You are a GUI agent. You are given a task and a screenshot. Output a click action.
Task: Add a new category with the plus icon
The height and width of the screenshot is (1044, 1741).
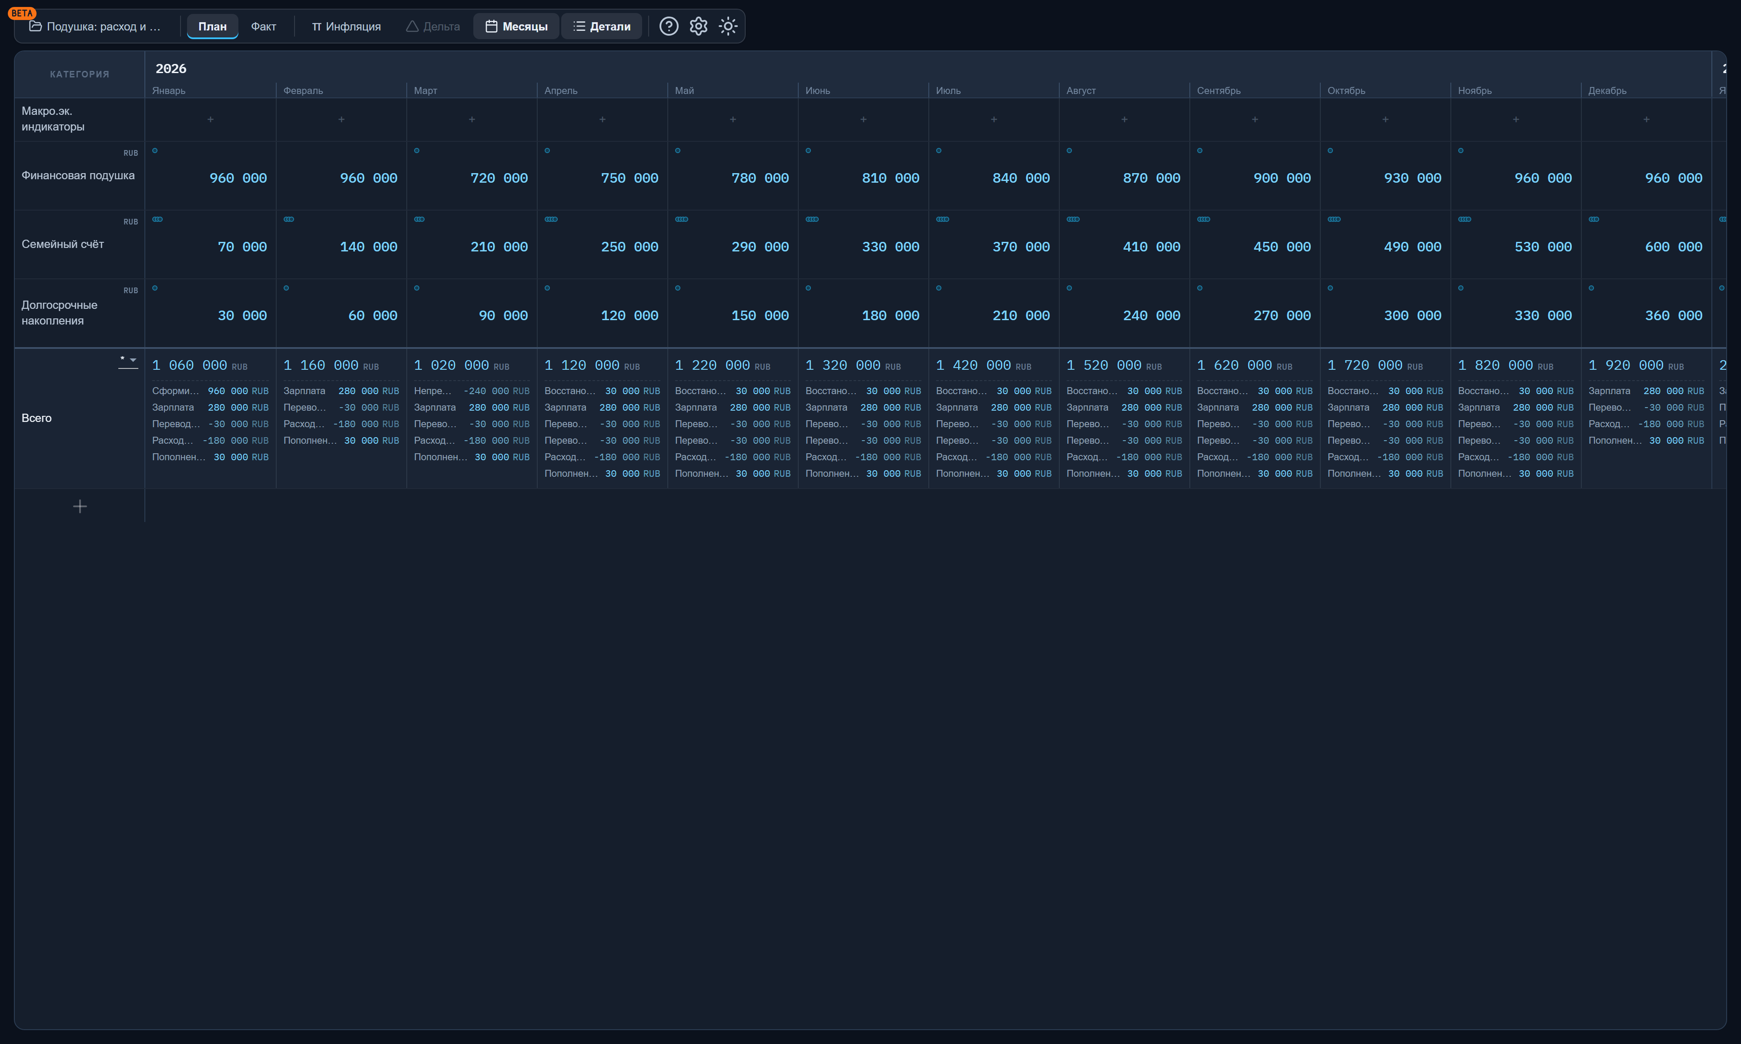pyautogui.click(x=80, y=506)
